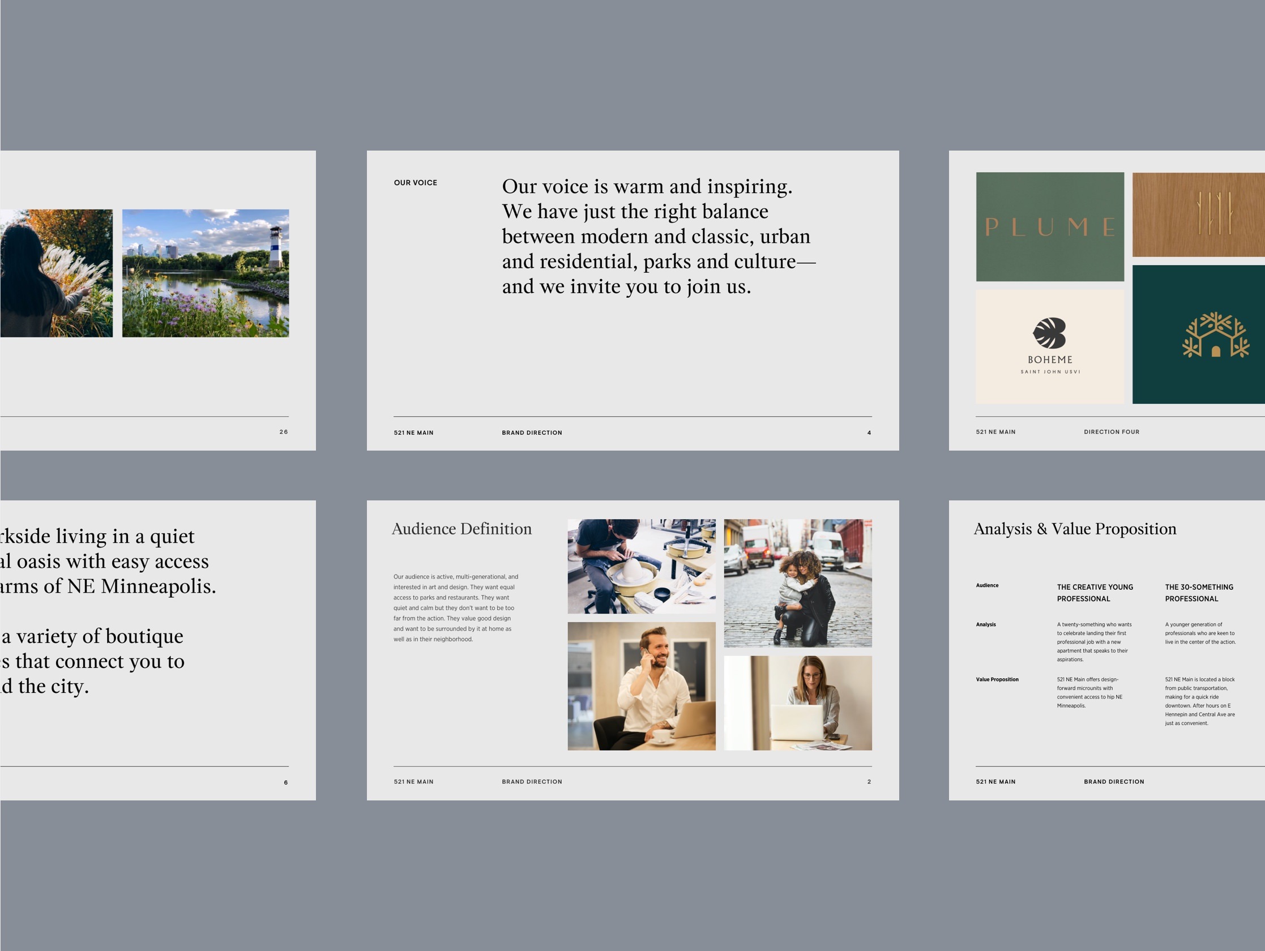1265x951 pixels.
Task: Click the gold reeds mark on wood
Action: tap(1214, 214)
